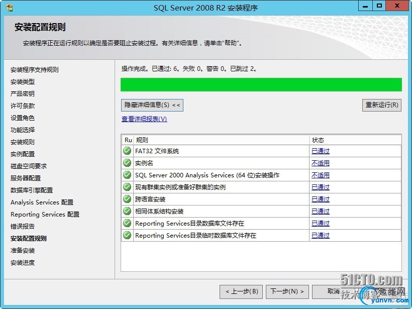The image size is (412, 309).
Task: Click the green check icon beside 跨语言安装
Action: [x=127, y=199]
